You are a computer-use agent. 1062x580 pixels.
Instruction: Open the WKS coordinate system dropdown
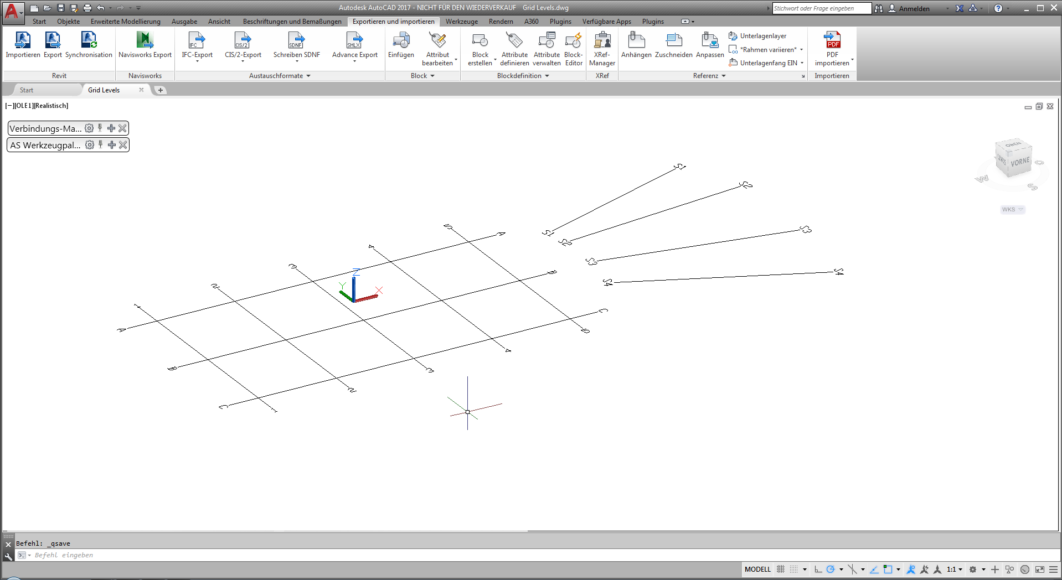pyautogui.click(x=1013, y=209)
